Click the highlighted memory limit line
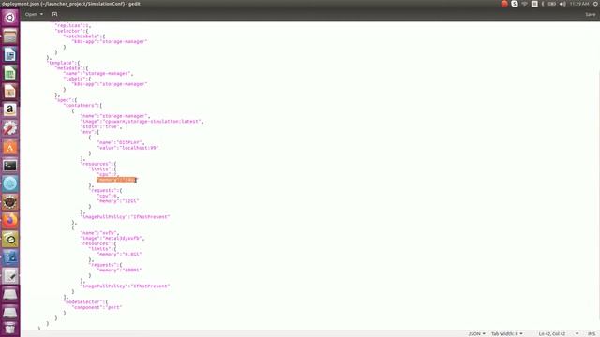600x337 pixels. coord(116,180)
